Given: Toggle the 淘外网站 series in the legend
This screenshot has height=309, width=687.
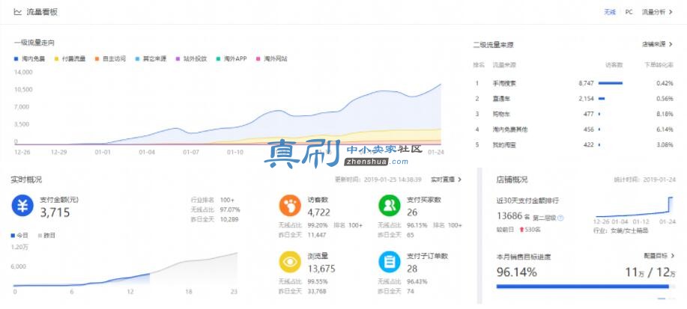Looking at the screenshot, I should coord(272,58).
